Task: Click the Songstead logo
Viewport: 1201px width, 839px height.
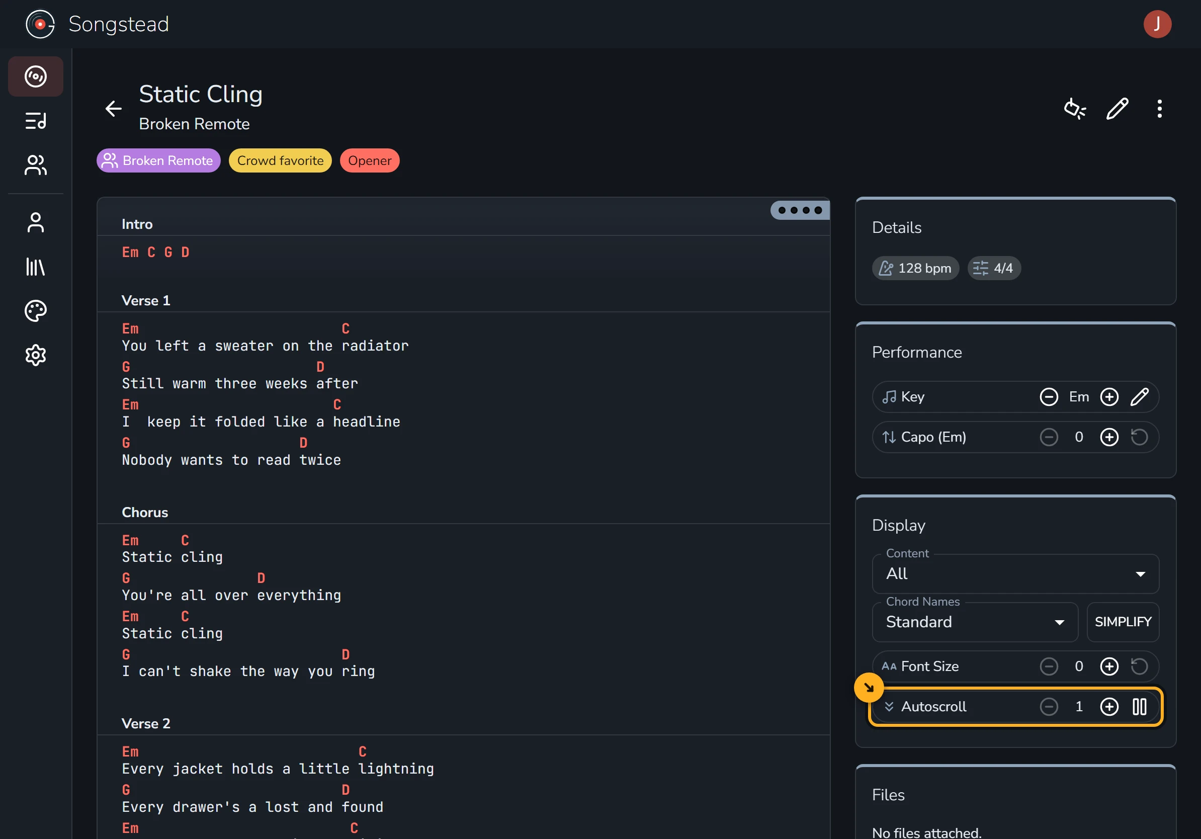Action: click(40, 24)
